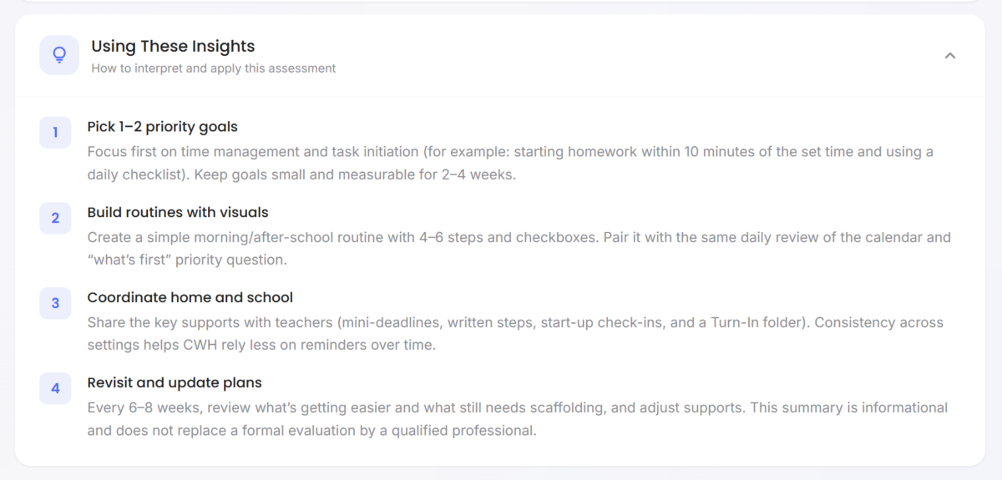This screenshot has width=1002, height=480.
Task: Click the step 1 number badge
Action: tap(55, 133)
